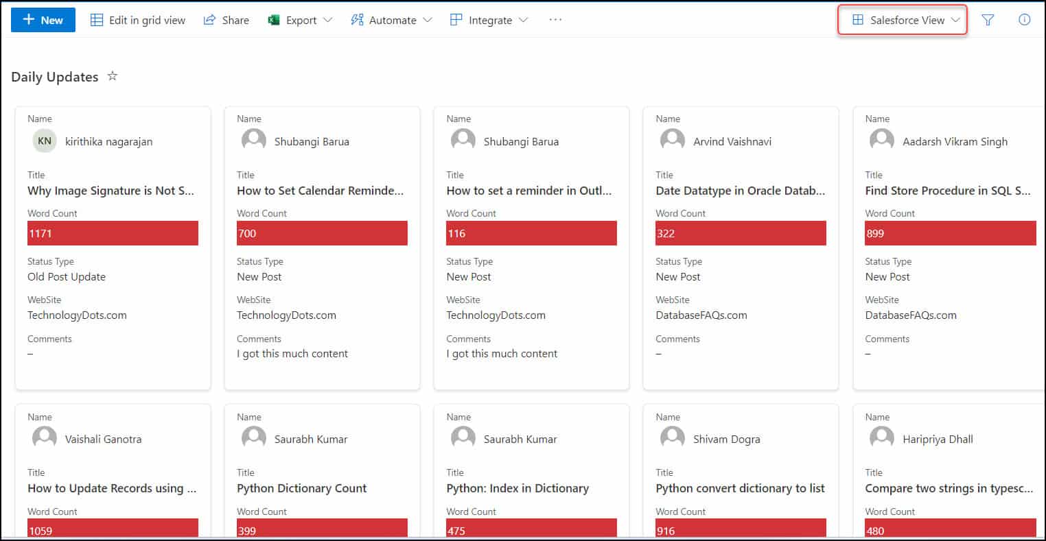Expand the Salesforce View dropdown
The width and height of the screenshot is (1046, 541).
coord(955,20)
